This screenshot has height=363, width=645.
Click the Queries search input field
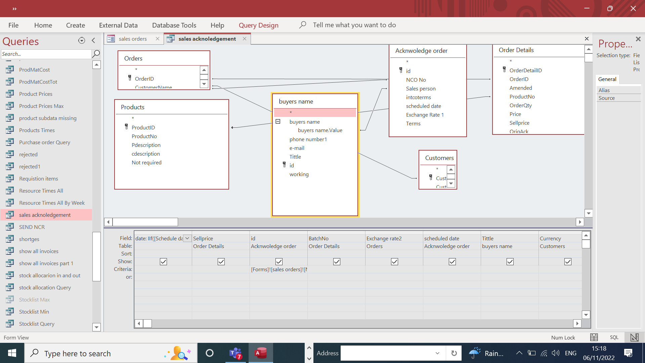(46, 54)
